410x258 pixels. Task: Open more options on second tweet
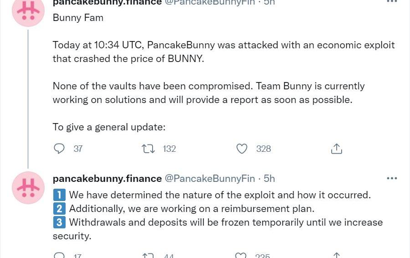click(x=392, y=178)
